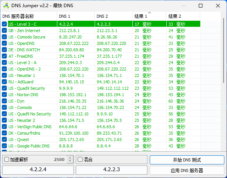This screenshot has height=178, width=227.
Task: Select the US - Neustar 1 row
Action: (101, 75)
